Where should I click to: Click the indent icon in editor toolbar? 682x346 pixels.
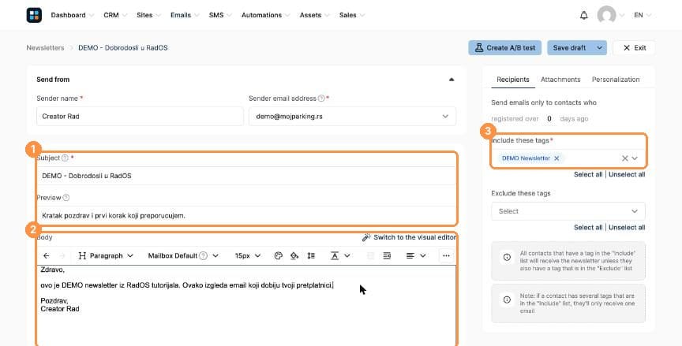(x=387, y=255)
